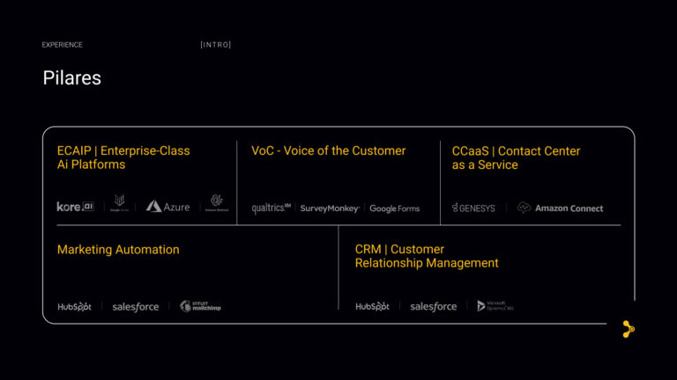Click the VoC - Voice of the Customer heading
Screen dimensions: 677x380
[x=328, y=150]
